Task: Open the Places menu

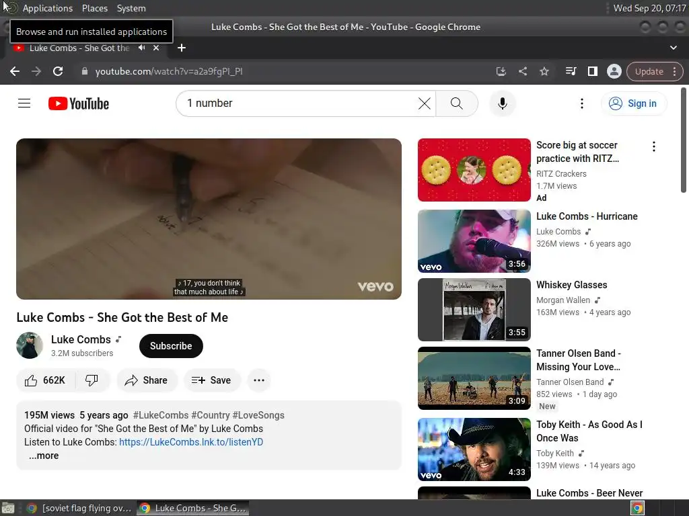Action: tap(95, 8)
